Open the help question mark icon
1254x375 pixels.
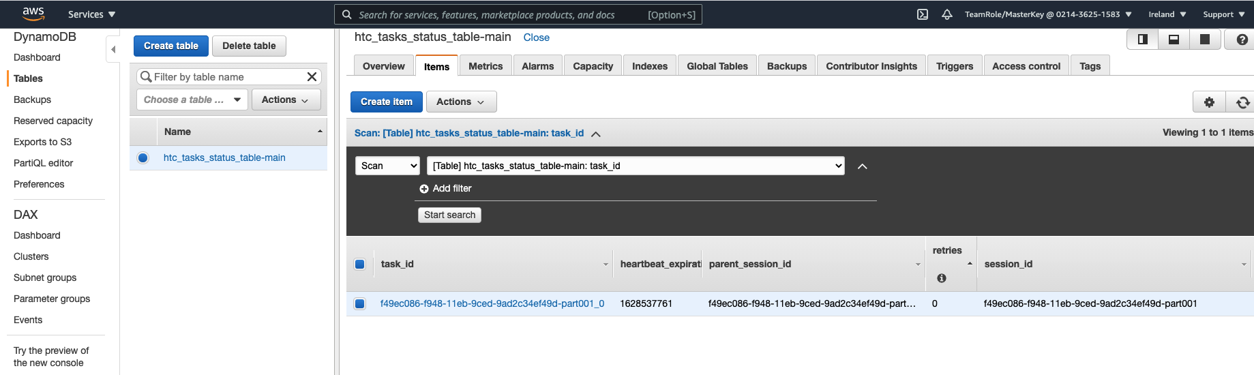(x=1242, y=40)
